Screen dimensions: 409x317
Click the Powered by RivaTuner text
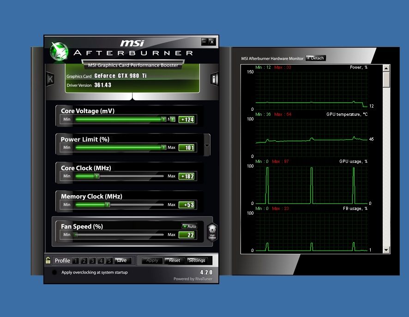point(193,279)
